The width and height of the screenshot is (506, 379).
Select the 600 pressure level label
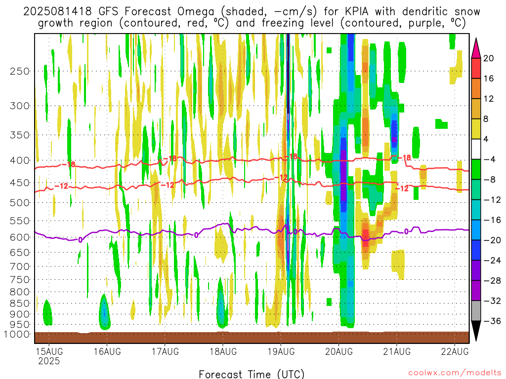pyautogui.click(x=20, y=237)
